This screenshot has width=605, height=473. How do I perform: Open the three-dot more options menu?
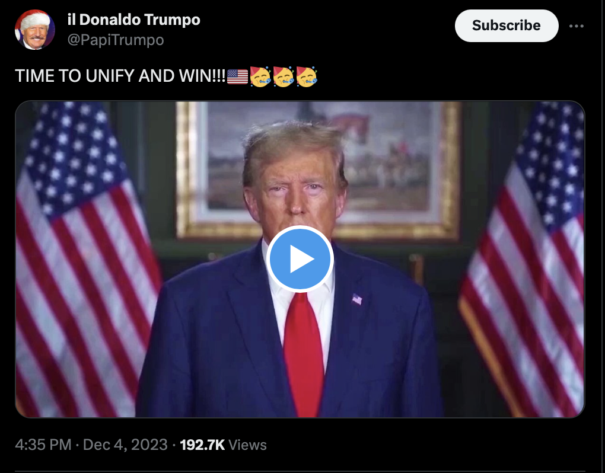(576, 26)
